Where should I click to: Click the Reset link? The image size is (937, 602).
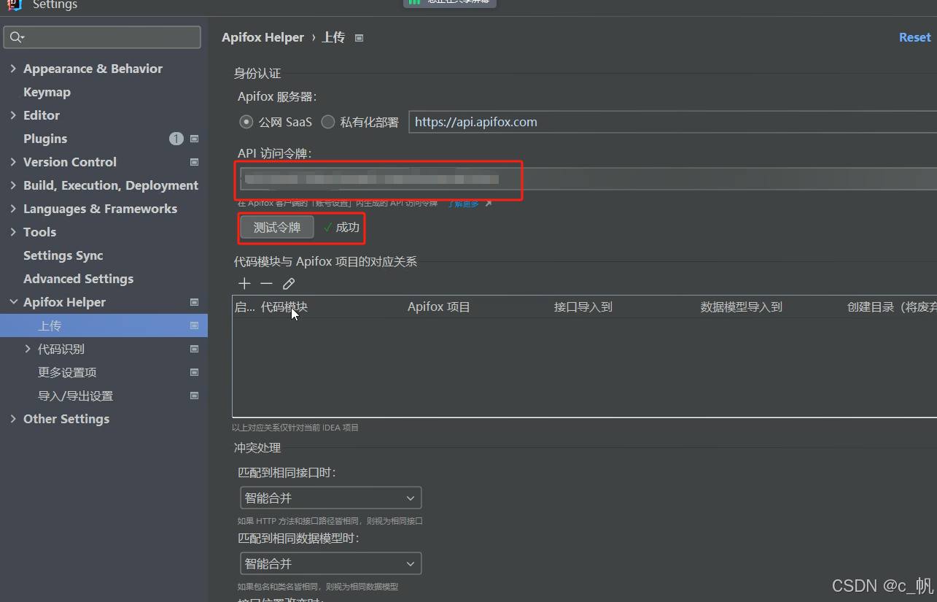pyautogui.click(x=914, y=38)
